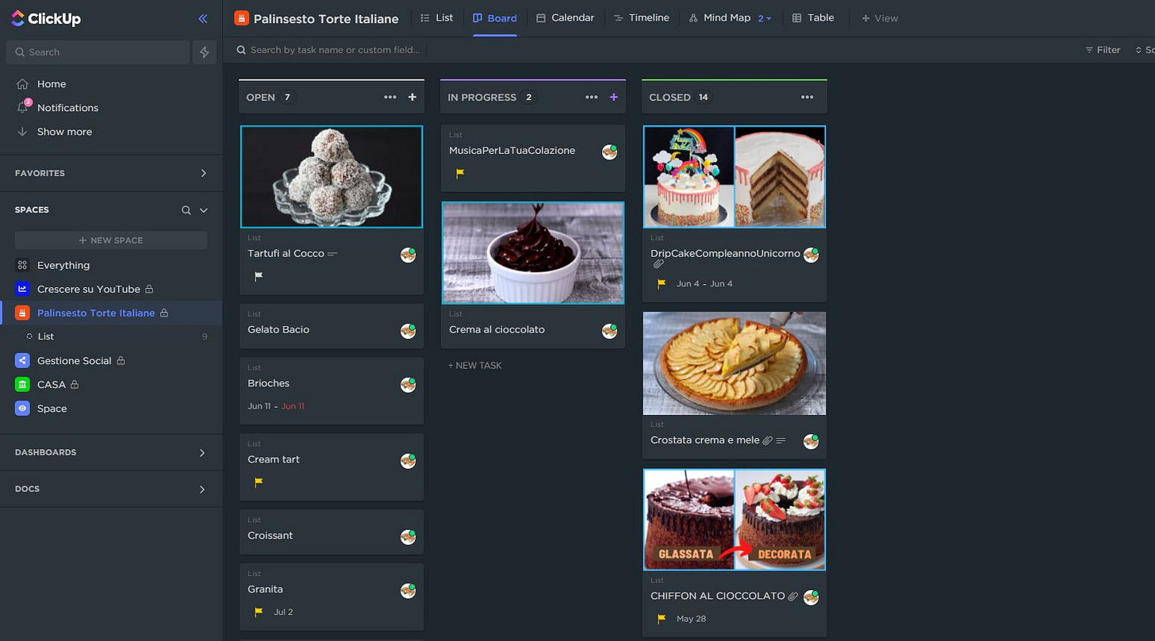
Task: Open the CASA space
Action: tap(52, 385)
